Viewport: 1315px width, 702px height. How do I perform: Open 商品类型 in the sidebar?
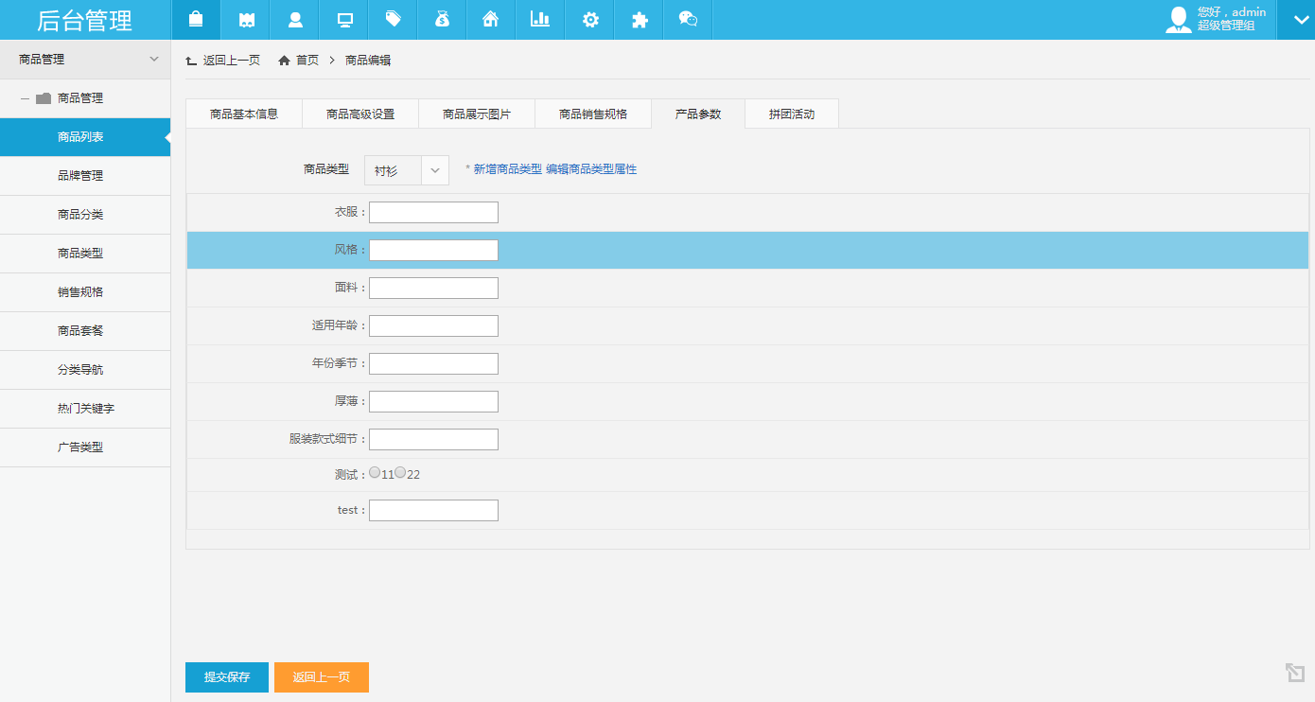pyautogui.click(x=85, y=254)
